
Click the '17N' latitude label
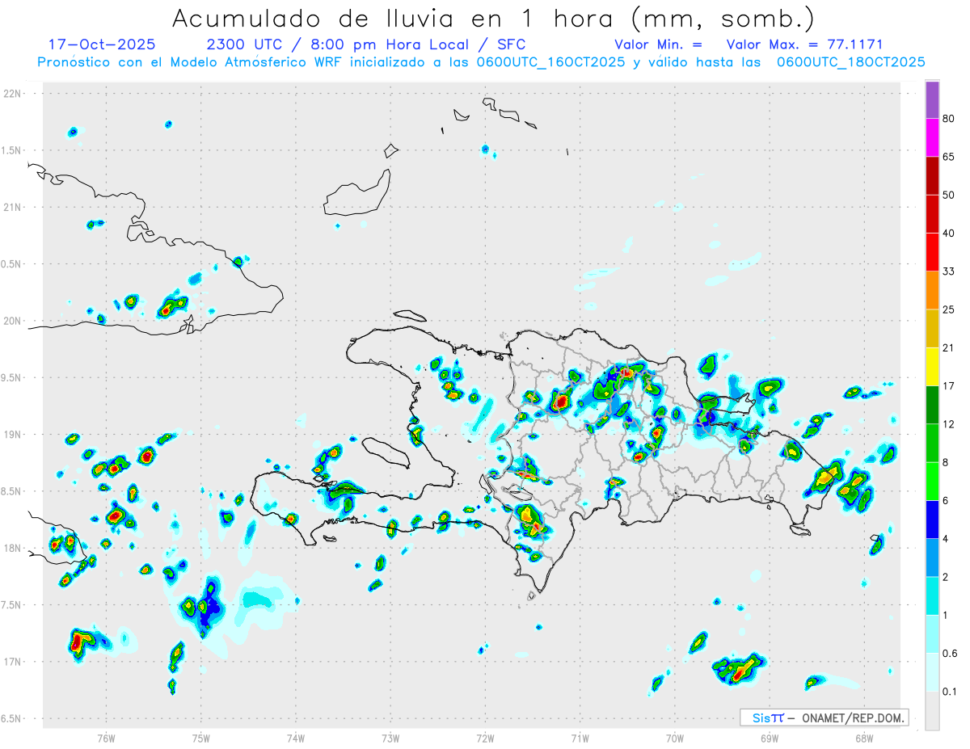pos(14,662)
